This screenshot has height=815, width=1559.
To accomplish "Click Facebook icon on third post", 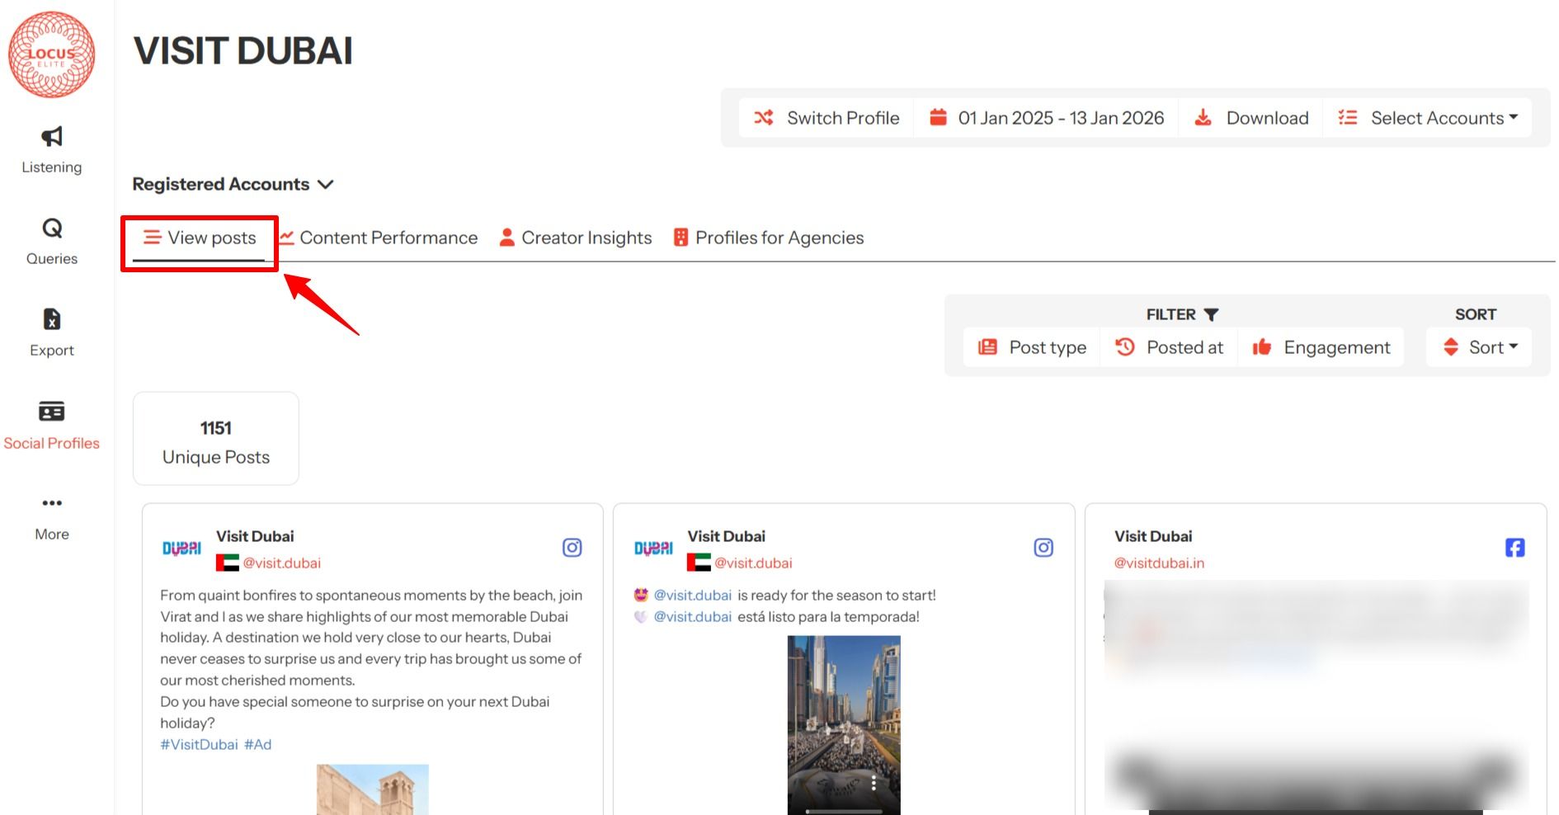I will pyautogui.click(x=1514, y=548).
